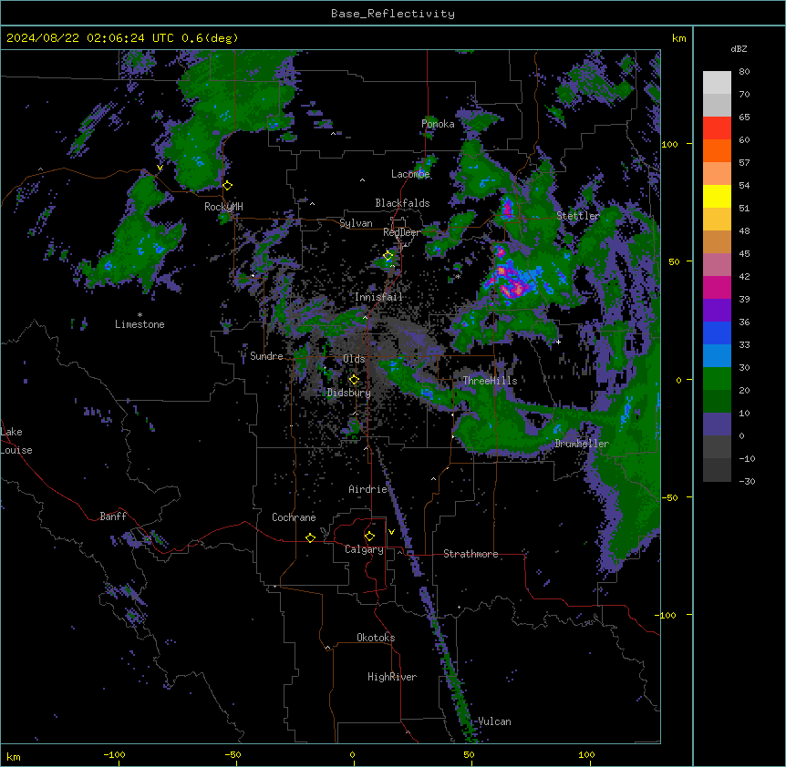The height and width of the screenshot is (767, 786).
Task: Select the Innisfail label
Action: pyautogui.click(x=378, y=297)
